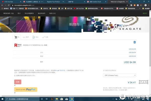The width and height of the screenshot is (151, 101).
Task: Click the page vertical scrollbar thumb
Action: 150,42
